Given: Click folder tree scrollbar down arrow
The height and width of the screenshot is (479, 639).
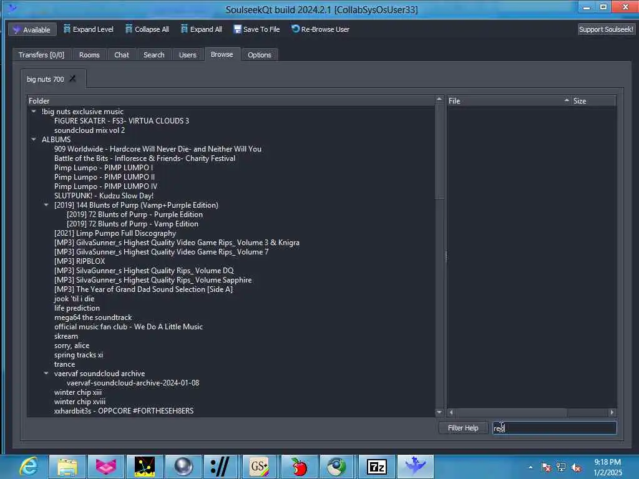Looking at the screenshot, I should click(x=439, y=412).
